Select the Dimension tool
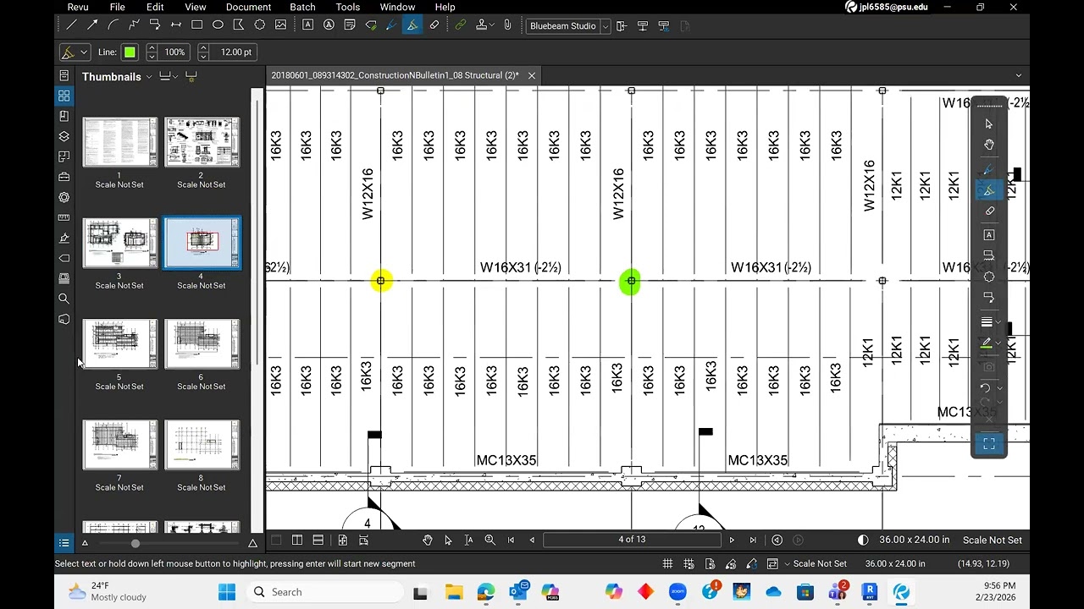The width and height of the screenshot is (1084, 609). [176, 25]
